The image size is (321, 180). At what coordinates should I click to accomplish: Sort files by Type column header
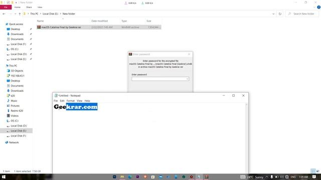coord(124,21)
